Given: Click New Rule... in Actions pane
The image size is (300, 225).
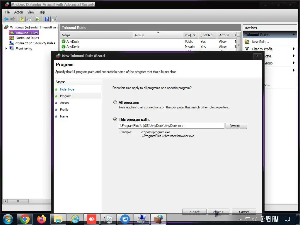Looking at the screenshot, I should tap(260, 42).
